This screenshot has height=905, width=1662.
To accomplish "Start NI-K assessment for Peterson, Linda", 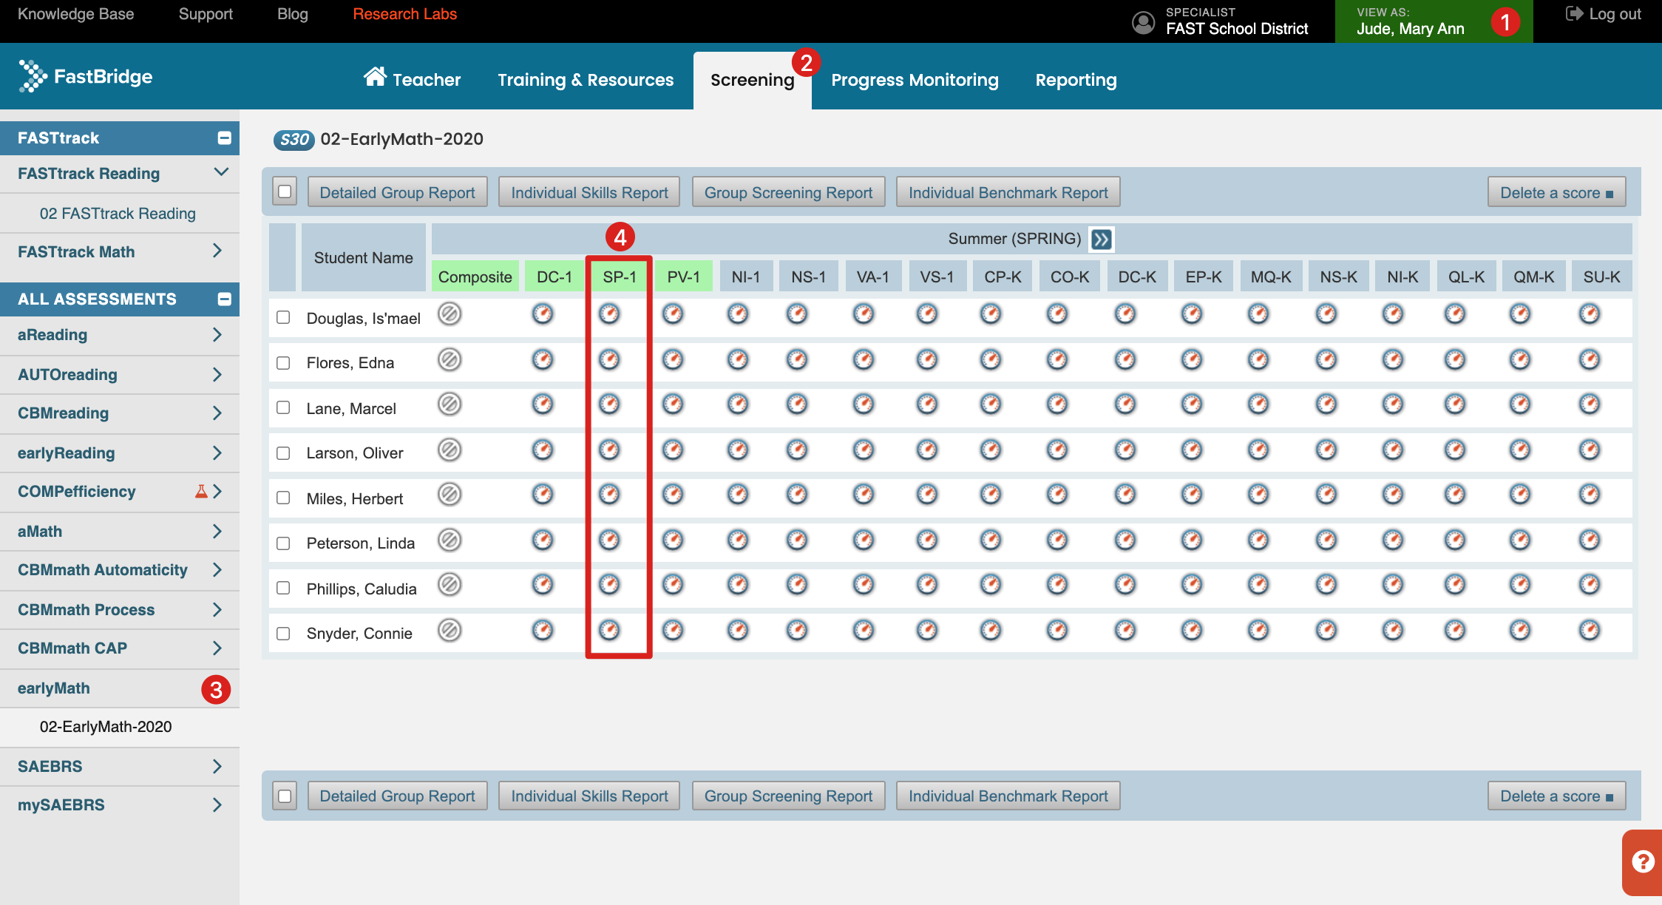I will (1393, 540).
